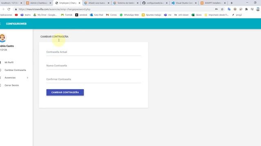Maximize the browser window
Viewport: 261px width, 146px height.
tap(255, 3)
